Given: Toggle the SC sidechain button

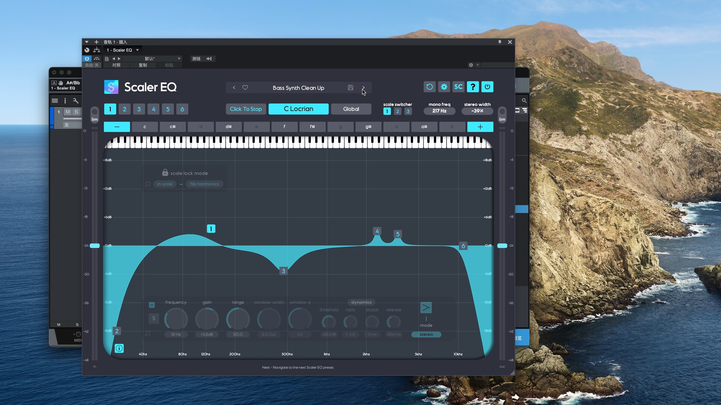Looking at the screenshot, I should tap(458, 87).
